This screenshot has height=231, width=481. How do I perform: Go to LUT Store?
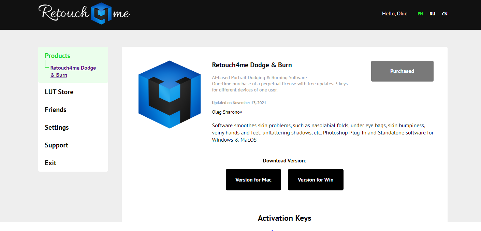click(59, 92)
